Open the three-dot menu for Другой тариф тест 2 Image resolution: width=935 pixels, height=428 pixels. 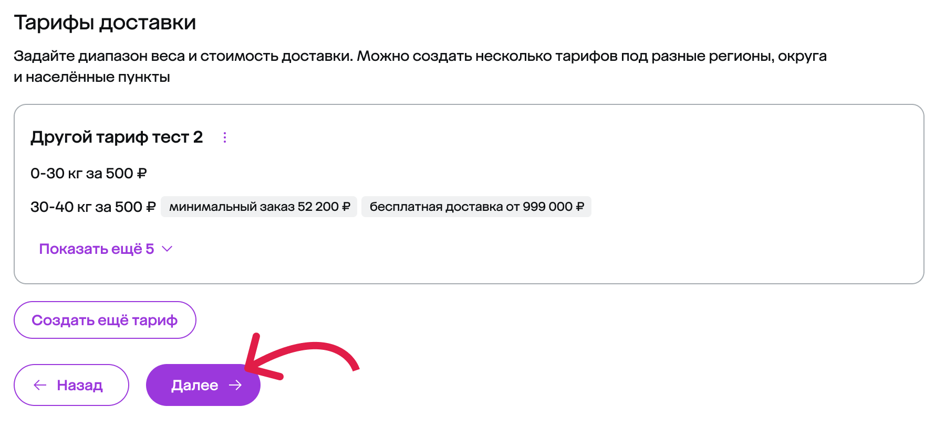tap(225, 137)
